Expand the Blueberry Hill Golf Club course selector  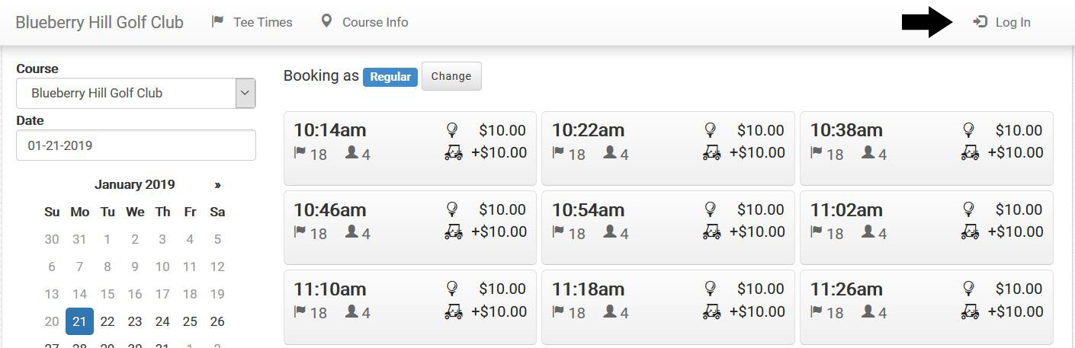click(136, 93)
